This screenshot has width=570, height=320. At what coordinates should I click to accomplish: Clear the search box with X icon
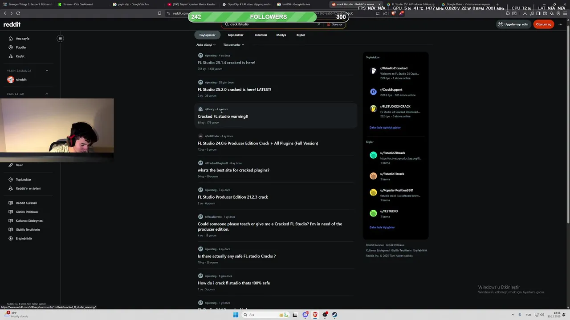click(318, 24)
